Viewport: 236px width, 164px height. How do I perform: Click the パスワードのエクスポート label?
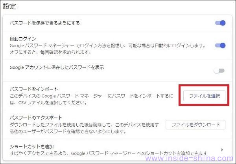point(36,117)
